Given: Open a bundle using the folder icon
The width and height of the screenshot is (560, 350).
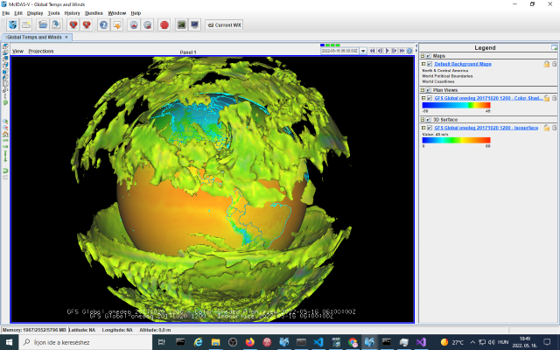Looking at the screenshot, I should pos(43,25).
